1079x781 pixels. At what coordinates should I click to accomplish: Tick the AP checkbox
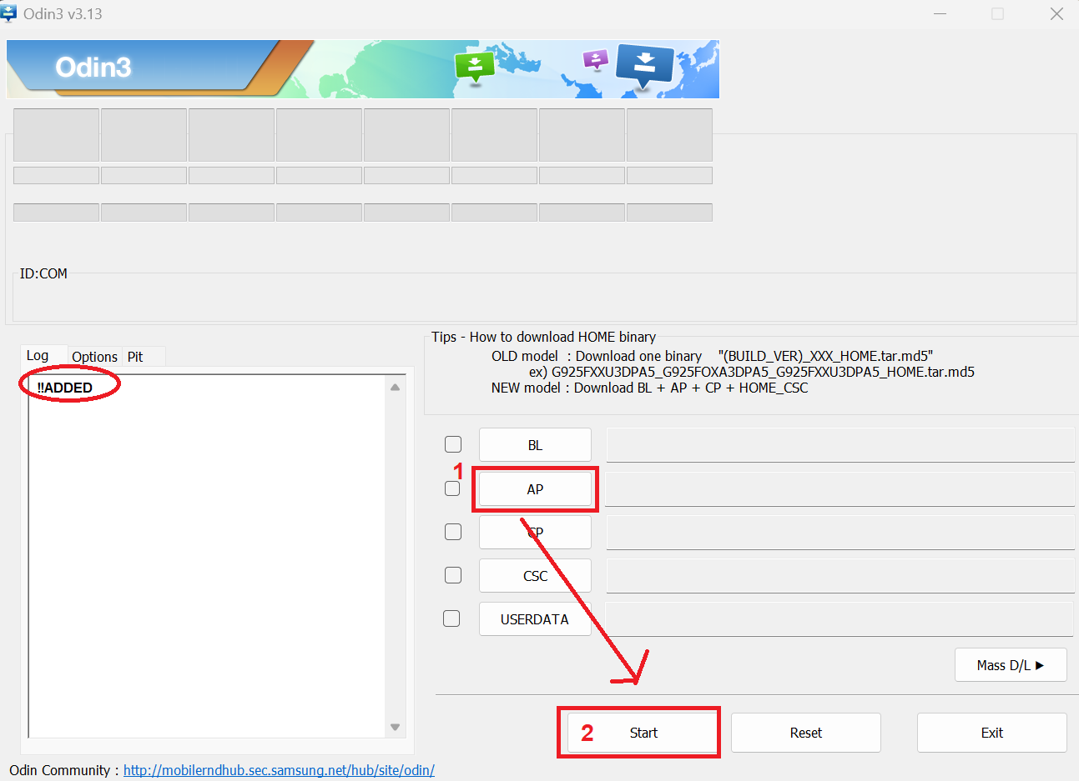[x=452, y=488]
